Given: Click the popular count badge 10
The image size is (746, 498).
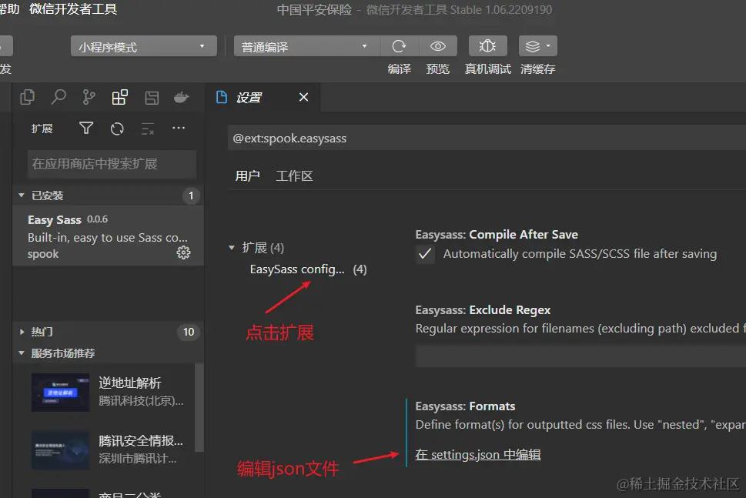Looking at the screenshot, I should click(x=189, y=332).
